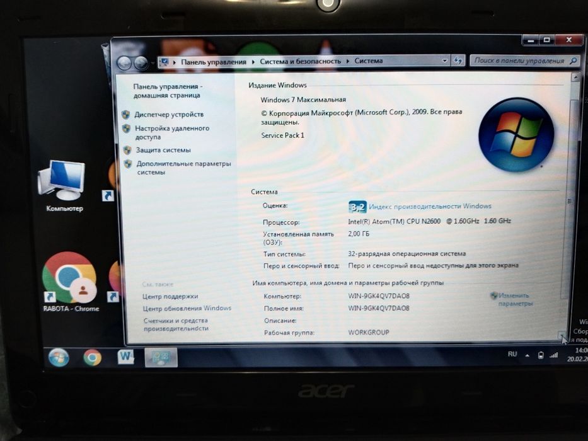Click the address bar refresh button
This screenshot has width=588, height=441.
(458, 60)
